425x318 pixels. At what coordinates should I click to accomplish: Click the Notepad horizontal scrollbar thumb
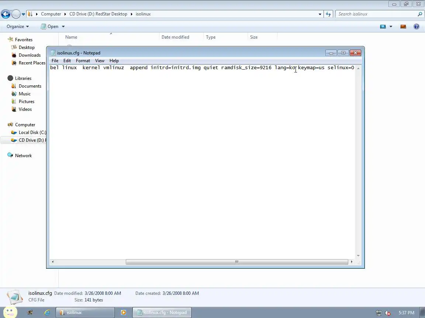click(x=237, y=262)
